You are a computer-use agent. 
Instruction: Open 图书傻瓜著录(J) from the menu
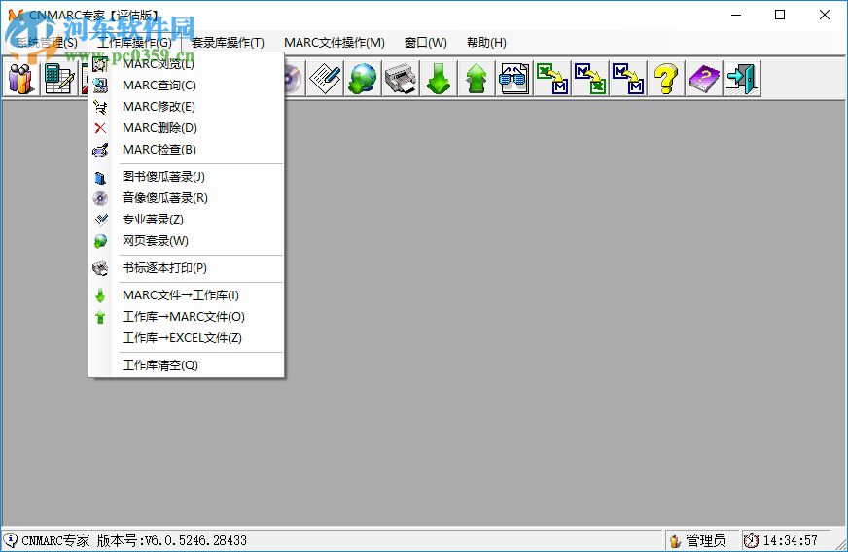(x=187, y=177)
